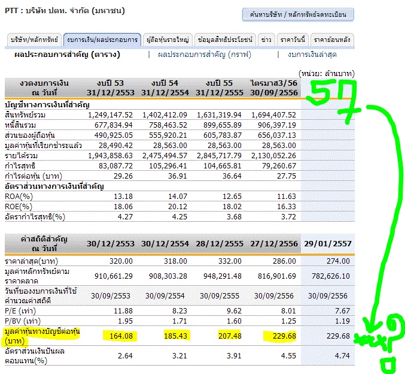Click the งบปี 54 column header

[165, 88]
